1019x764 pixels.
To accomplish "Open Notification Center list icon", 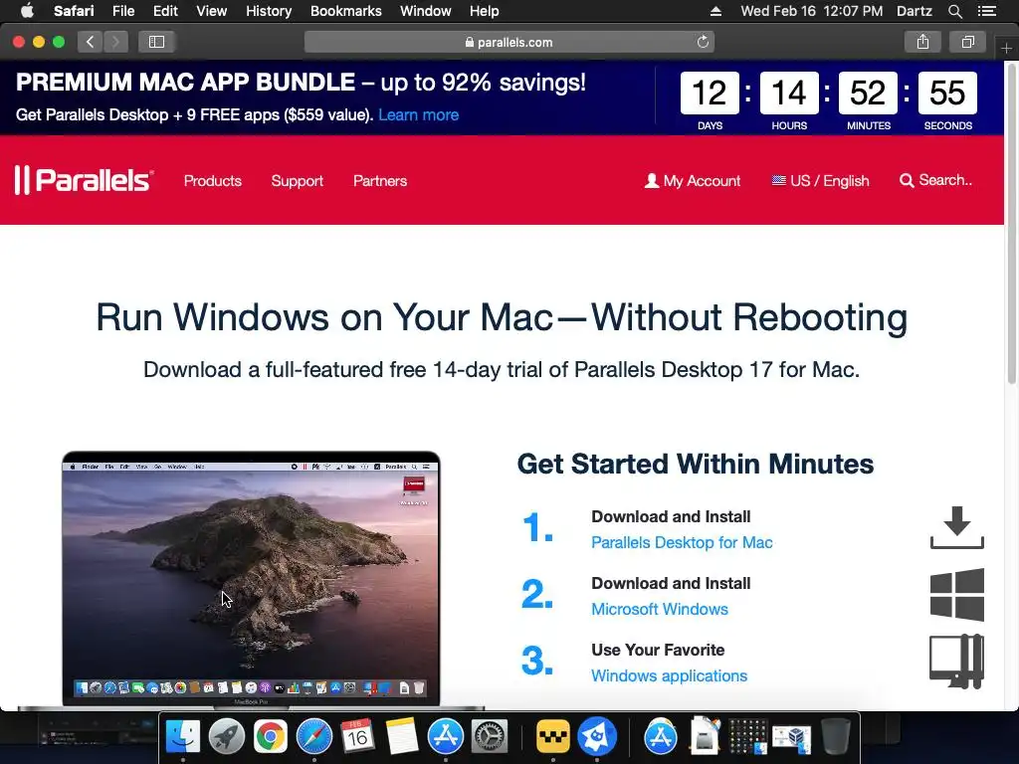I will pos(986,11).
